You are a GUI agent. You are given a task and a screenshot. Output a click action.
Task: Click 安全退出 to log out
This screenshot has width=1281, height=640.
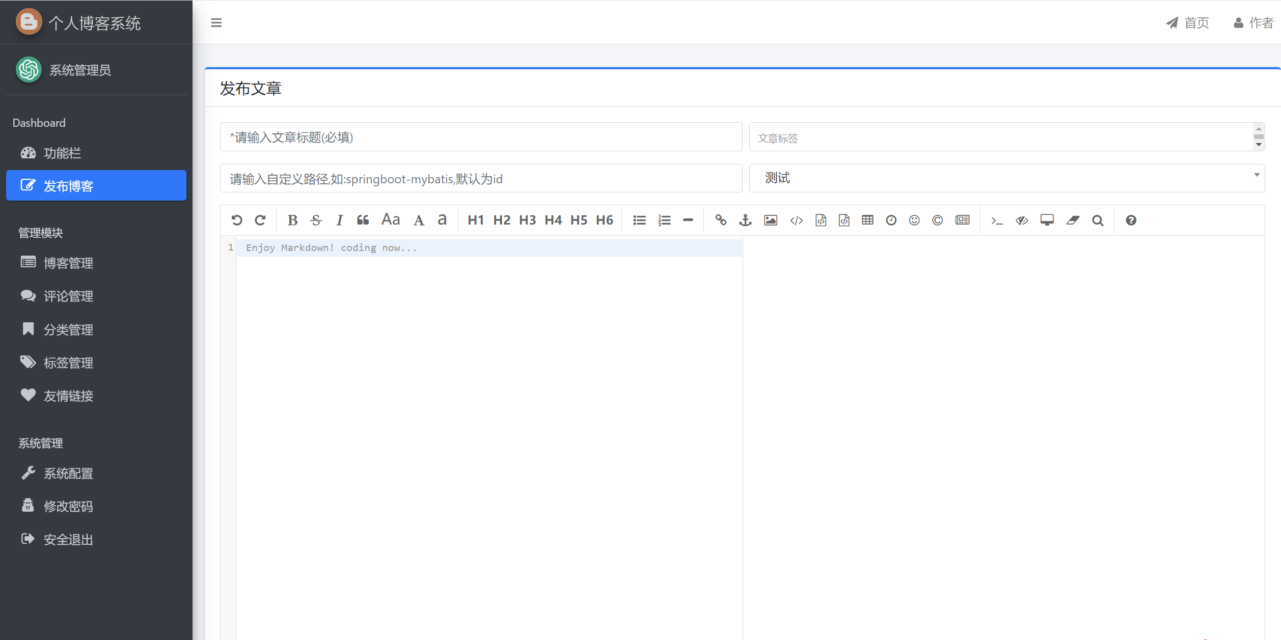coord(96,539)
